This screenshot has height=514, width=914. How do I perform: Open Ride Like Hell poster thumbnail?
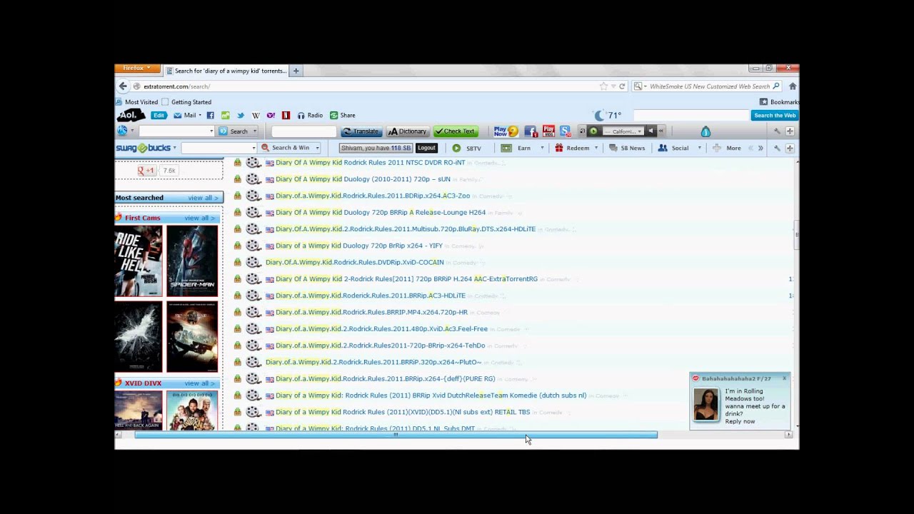pos(139,261)
